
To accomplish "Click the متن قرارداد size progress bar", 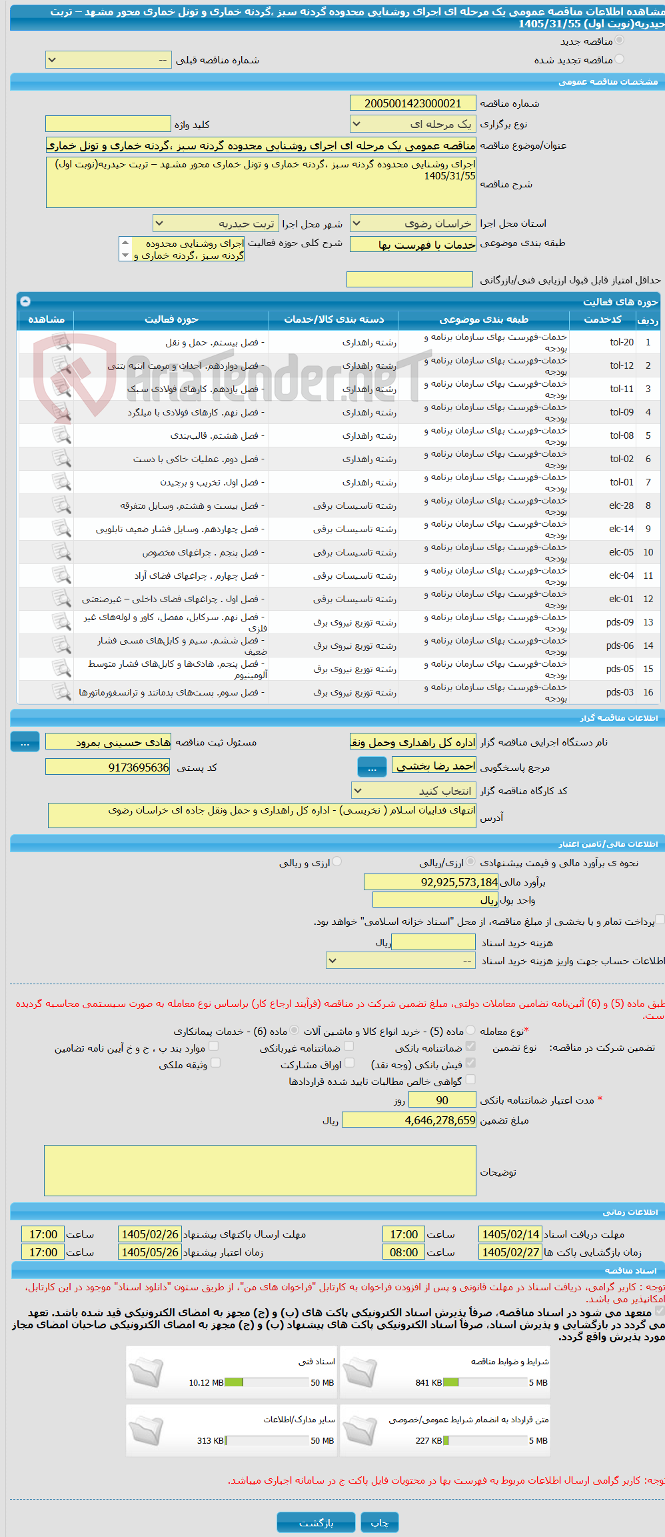I will [485, 1440].
